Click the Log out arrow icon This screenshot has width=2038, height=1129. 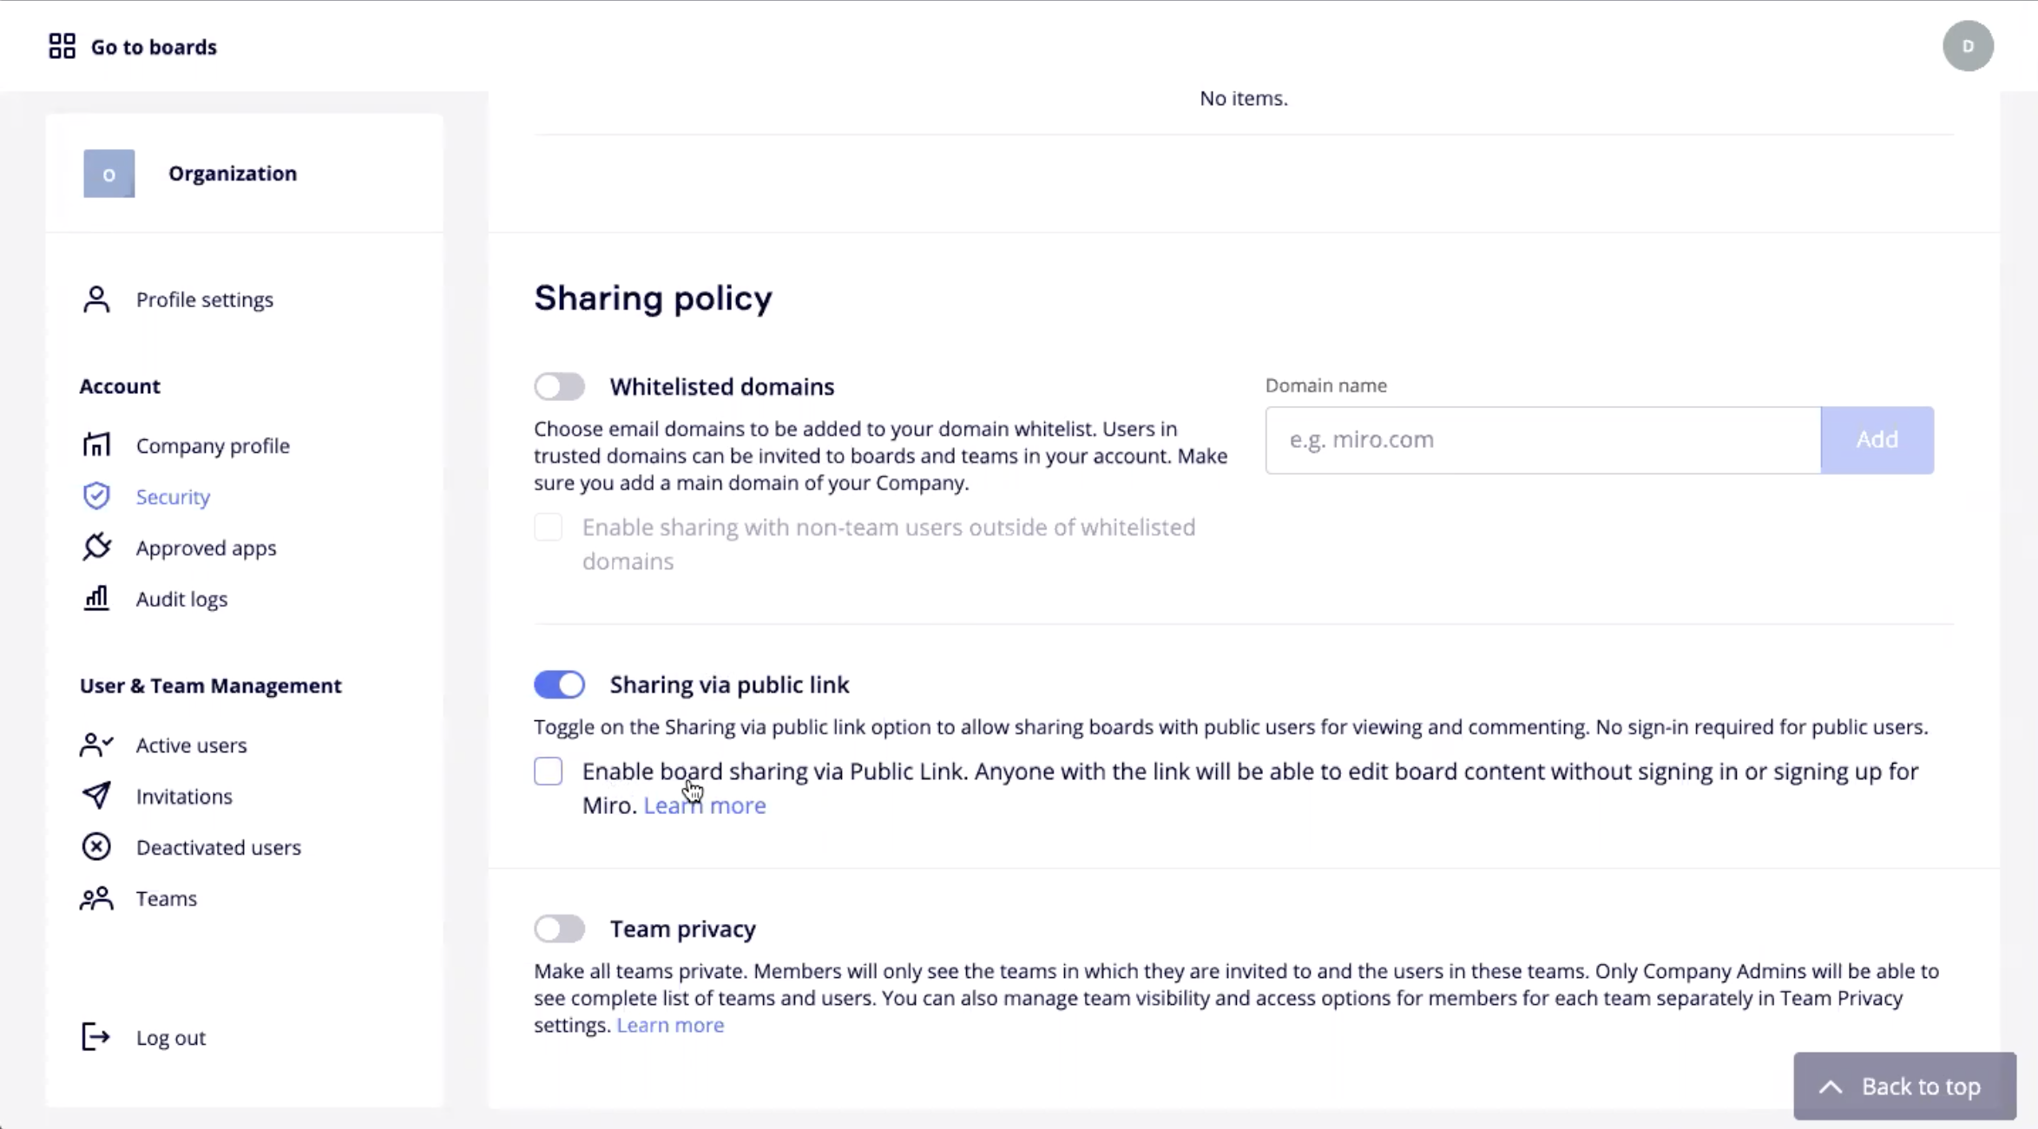(x=95, y=1037)
